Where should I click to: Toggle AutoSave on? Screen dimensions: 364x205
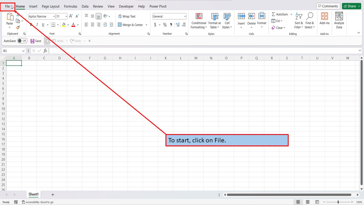[x=22, y=41]
